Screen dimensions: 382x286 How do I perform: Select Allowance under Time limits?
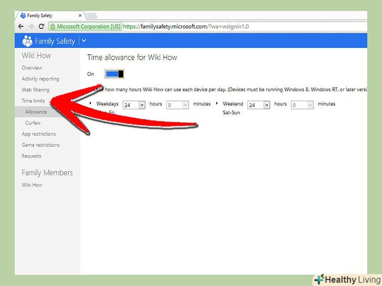click(x=36, y=112)
